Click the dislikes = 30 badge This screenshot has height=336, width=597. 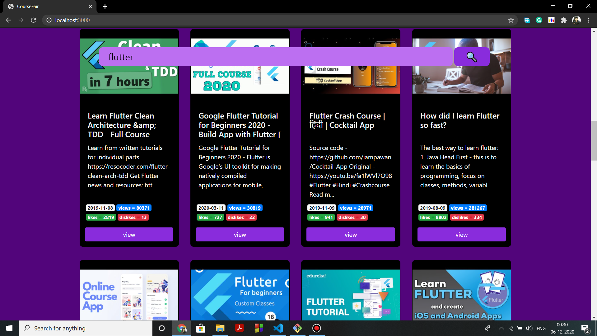(x=352, y=217)
